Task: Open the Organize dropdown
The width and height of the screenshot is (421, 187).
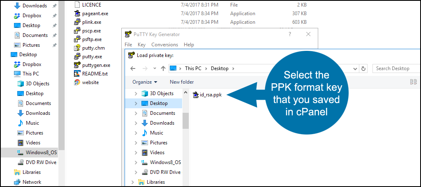Action: tap(145, 82)
